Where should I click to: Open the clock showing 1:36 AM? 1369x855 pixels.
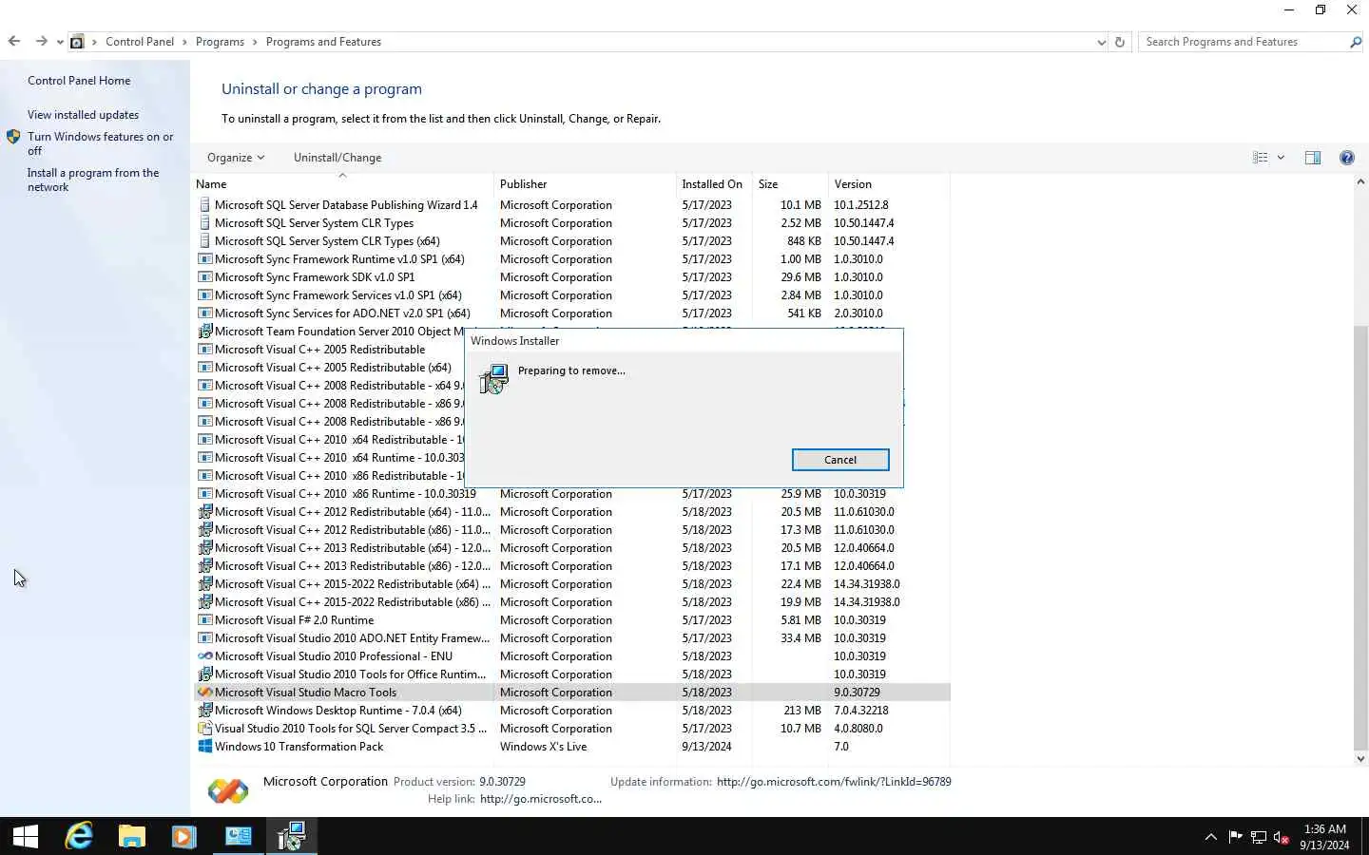point(1324,837)
